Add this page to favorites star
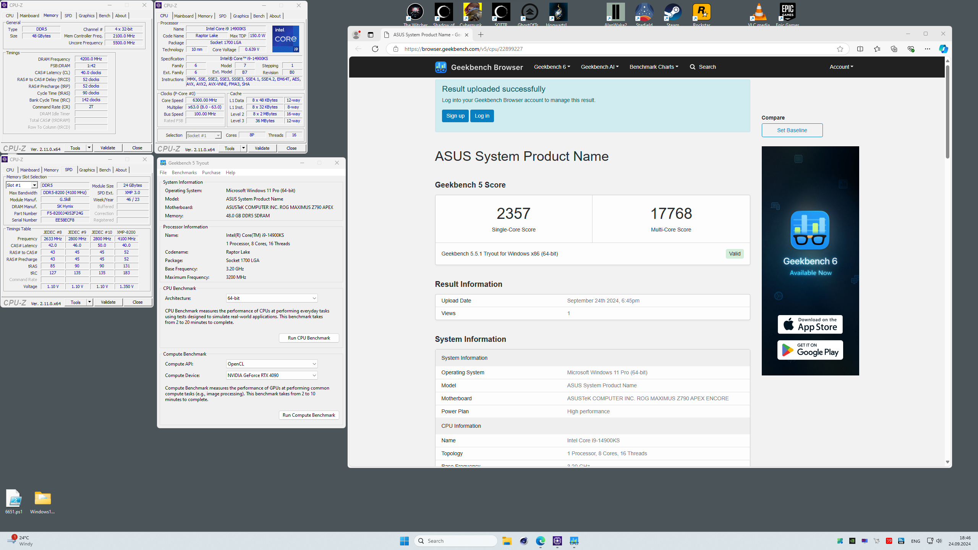 (x=840, y=49)
